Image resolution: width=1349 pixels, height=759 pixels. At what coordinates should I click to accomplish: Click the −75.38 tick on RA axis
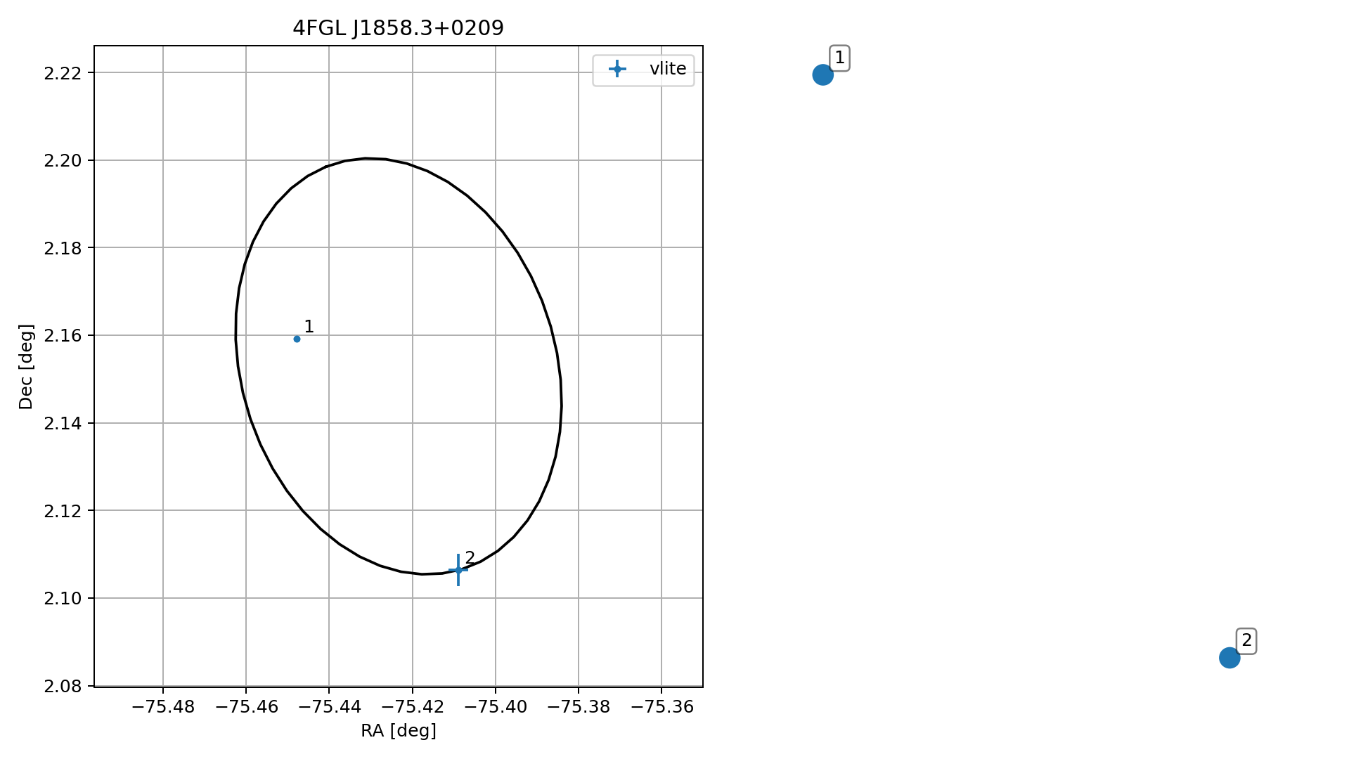point(579,707)
